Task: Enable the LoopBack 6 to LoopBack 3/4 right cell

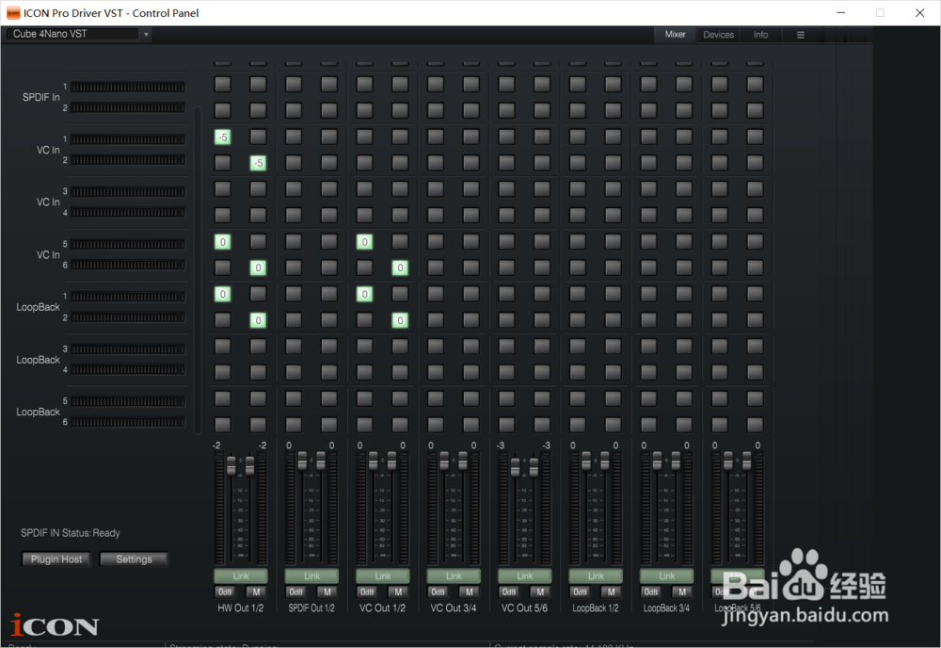Action: click(x=683, y=425)
